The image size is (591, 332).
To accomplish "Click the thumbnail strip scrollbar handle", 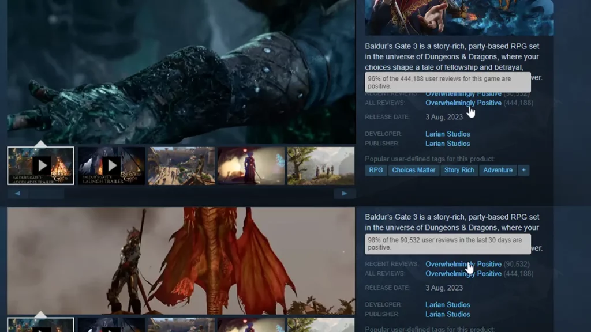I will [46, 194].
